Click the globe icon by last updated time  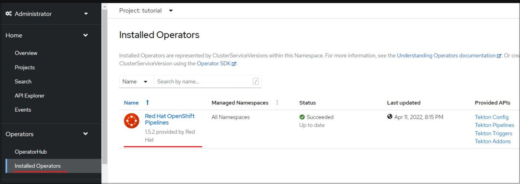(x=390, y=117)
